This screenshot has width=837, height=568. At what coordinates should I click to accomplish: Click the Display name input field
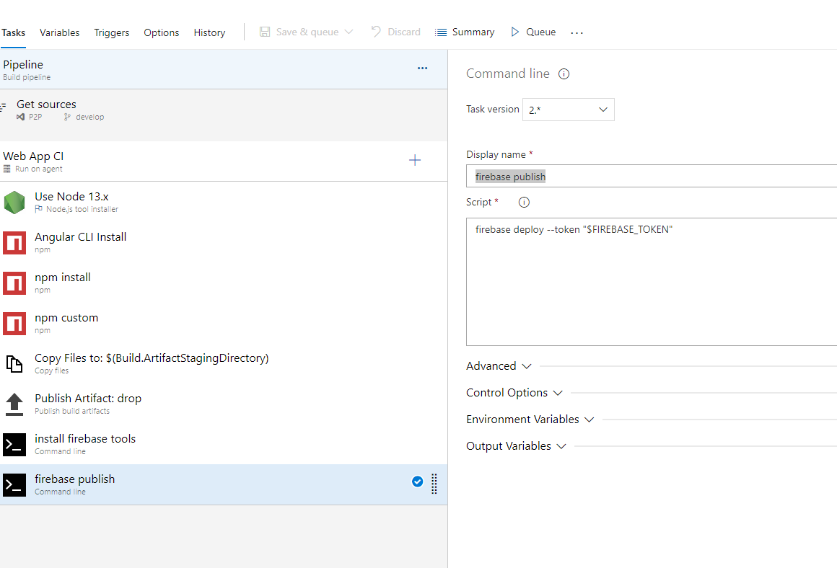652,176
